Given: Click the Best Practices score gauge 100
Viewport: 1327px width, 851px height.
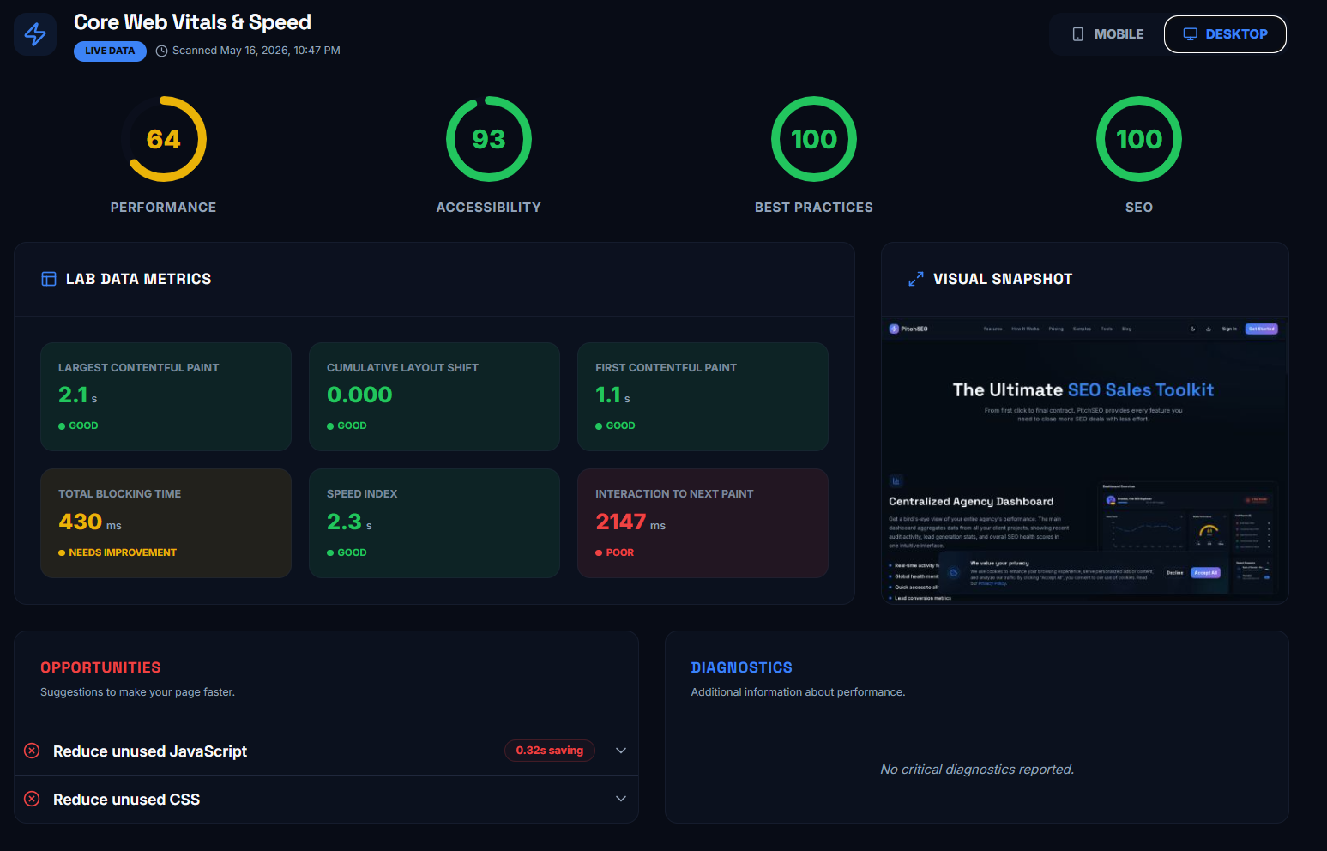Looking at the screenshot, I should click(x=814, y=139).
